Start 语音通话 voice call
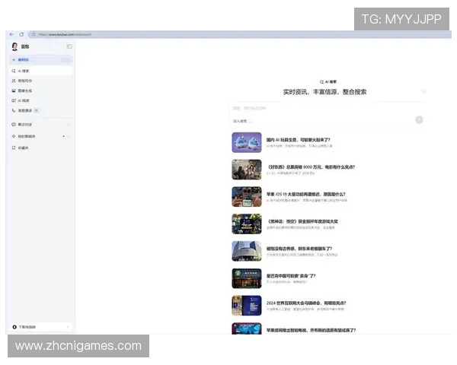 click(x=14, y=110)
